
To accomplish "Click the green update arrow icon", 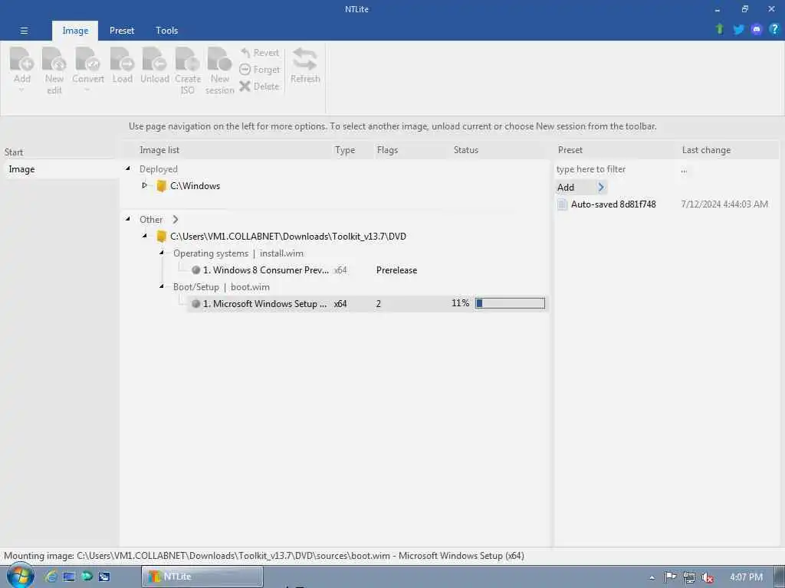I will pyautogui.click(x=719, y=29).
